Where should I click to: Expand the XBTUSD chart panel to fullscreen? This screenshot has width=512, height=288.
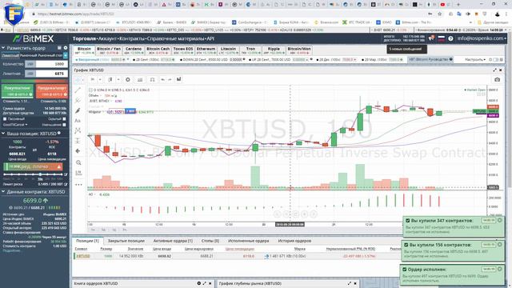point(494,70)
